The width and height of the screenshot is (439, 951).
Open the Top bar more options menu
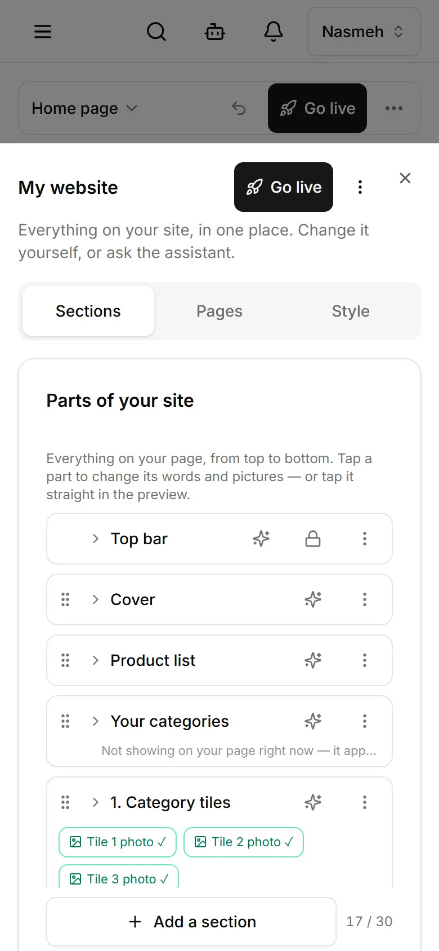365,539
